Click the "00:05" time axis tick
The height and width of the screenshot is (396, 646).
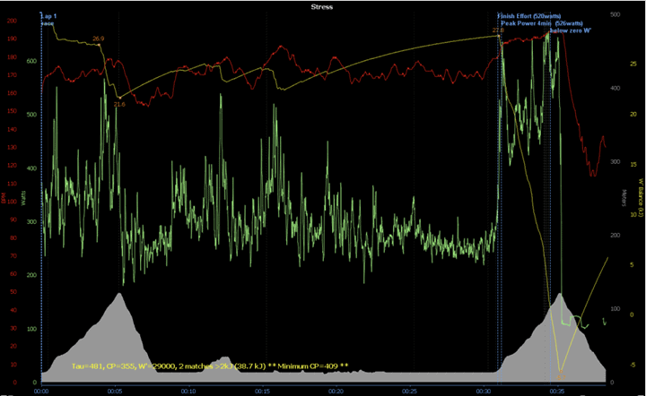click(115, 391)
